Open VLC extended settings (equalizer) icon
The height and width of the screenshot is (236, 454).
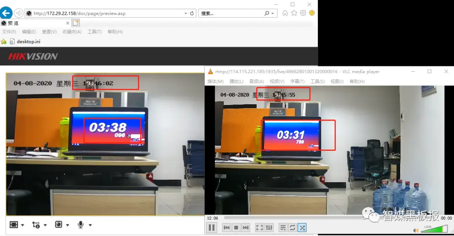point(269,228)
